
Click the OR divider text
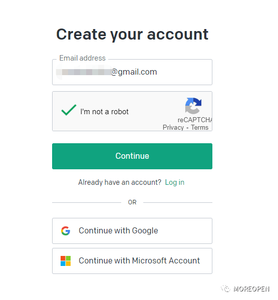coord(132,202)
